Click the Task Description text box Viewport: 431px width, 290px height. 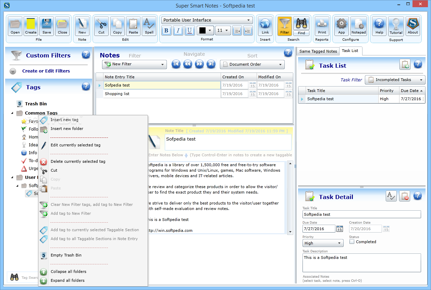[x=362, y=263]
